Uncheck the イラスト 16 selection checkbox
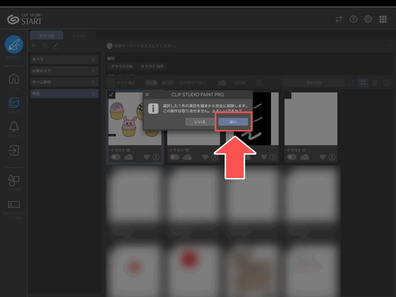396x297 pixels. point(111,95)
